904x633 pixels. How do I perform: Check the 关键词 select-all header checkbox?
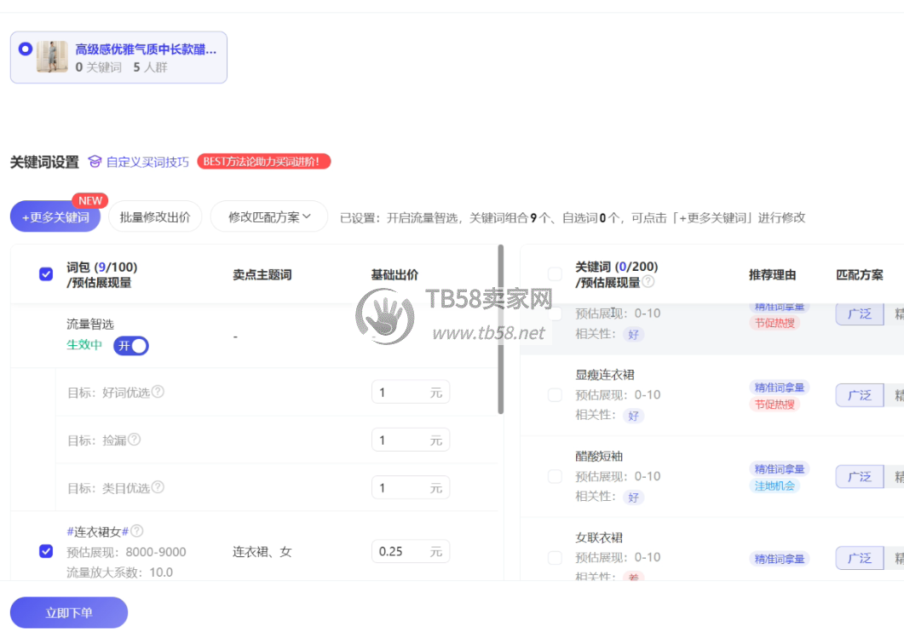tap(555, 274)
